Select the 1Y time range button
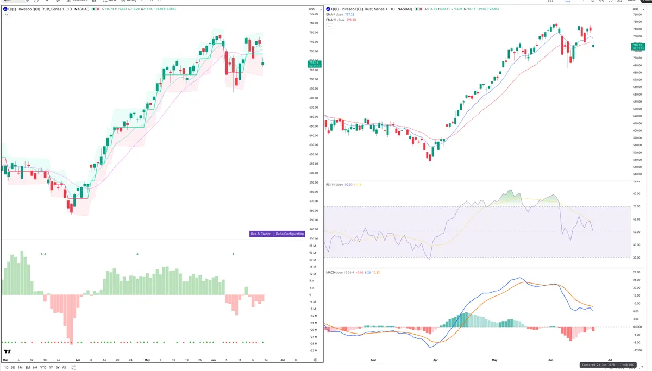The height and width of the screenshot is (371, 652). tap(51, 368)
